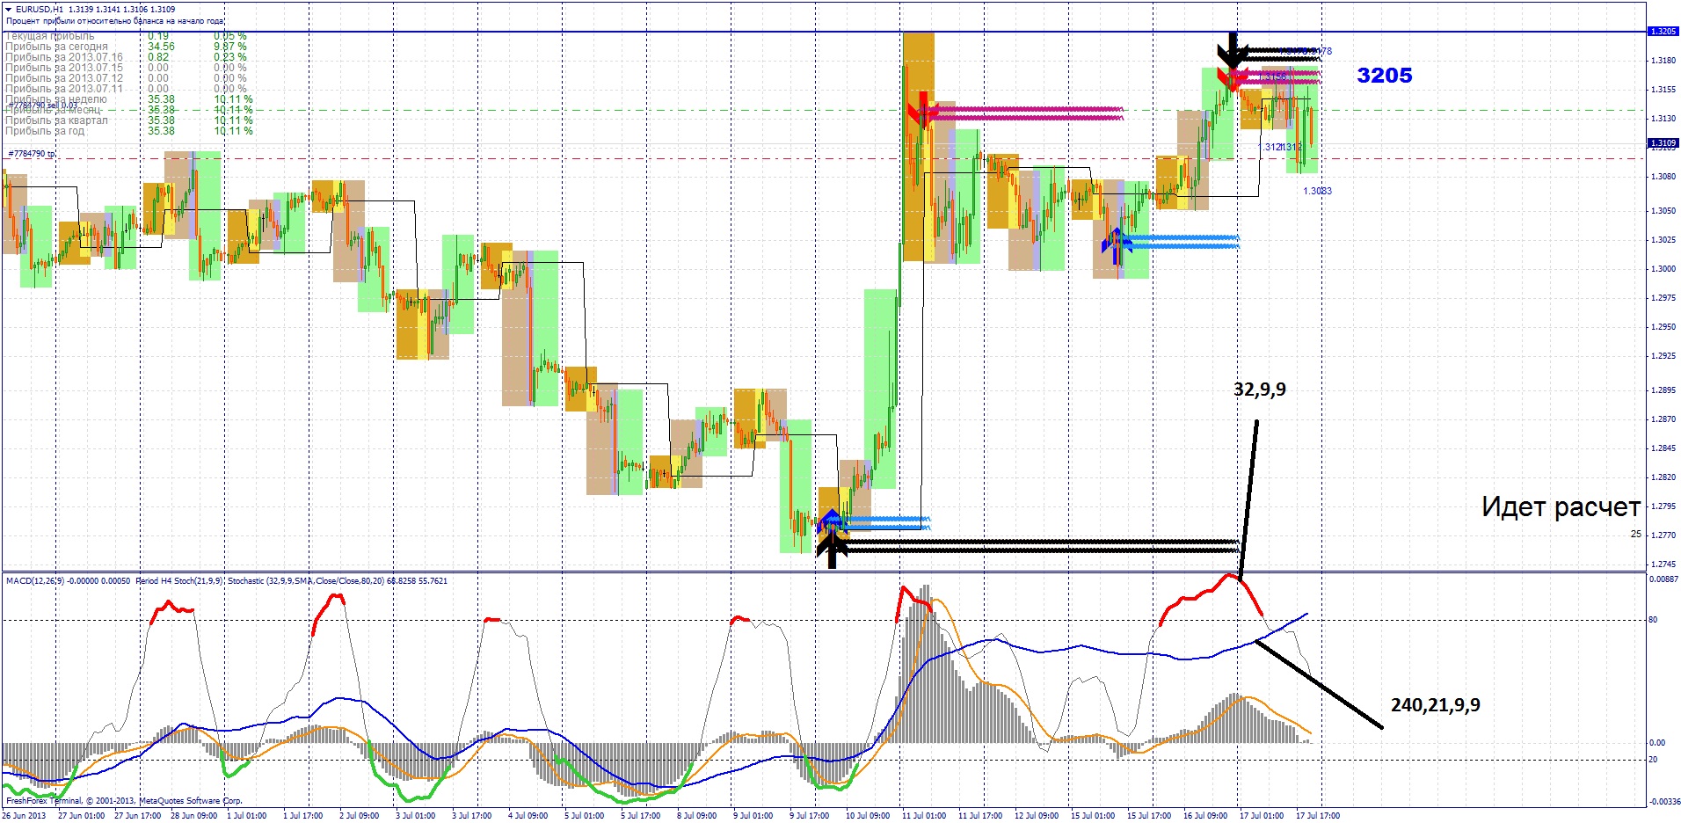Image resolution: width=1681 pixels, height=823 pixels.
Task: Click the 'Текущая прибыль' row label
Action: pos(50,36)
